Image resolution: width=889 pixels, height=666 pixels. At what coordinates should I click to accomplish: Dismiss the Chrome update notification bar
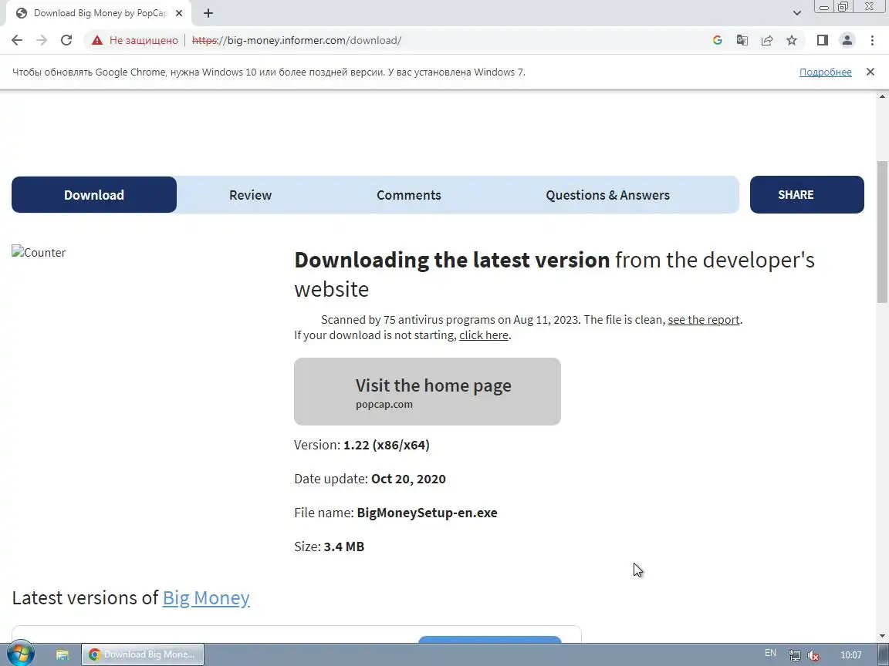point(870,72)
